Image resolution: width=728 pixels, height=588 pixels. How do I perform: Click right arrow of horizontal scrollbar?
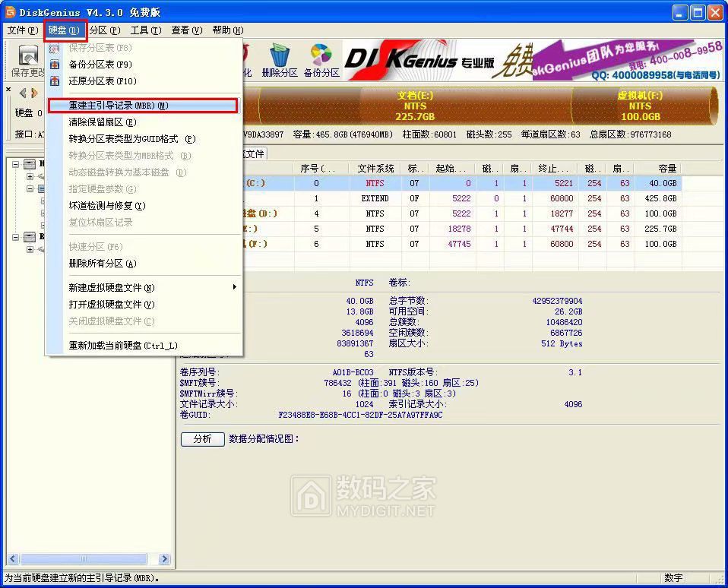tap(164, 559)
